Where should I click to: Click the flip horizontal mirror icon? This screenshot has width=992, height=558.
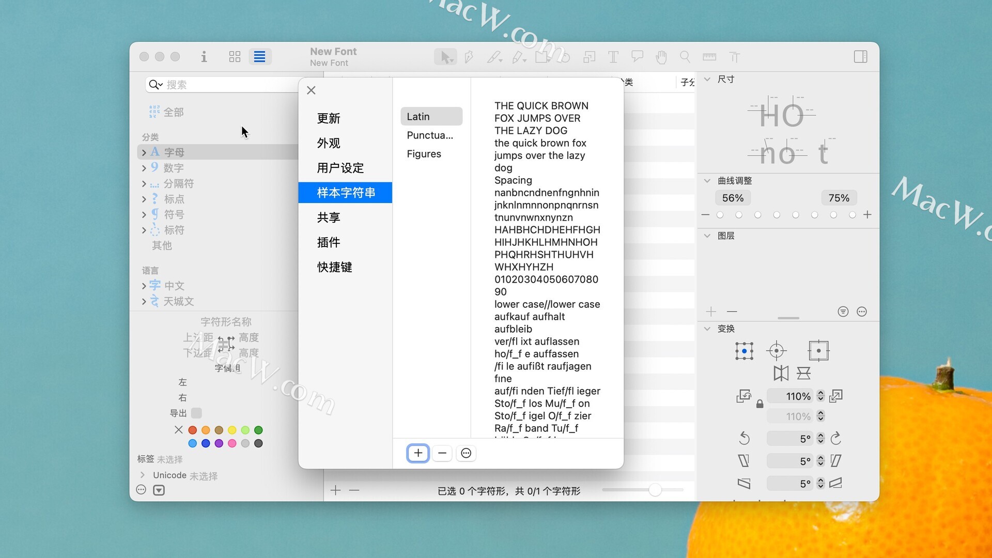[x=781, y=373]
